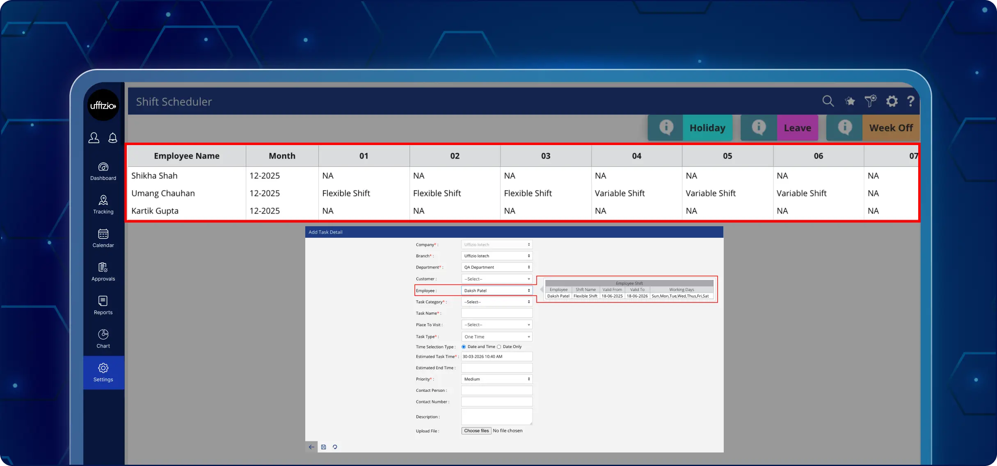
Task: Open the user profile icon
Action: coord(94,138)
